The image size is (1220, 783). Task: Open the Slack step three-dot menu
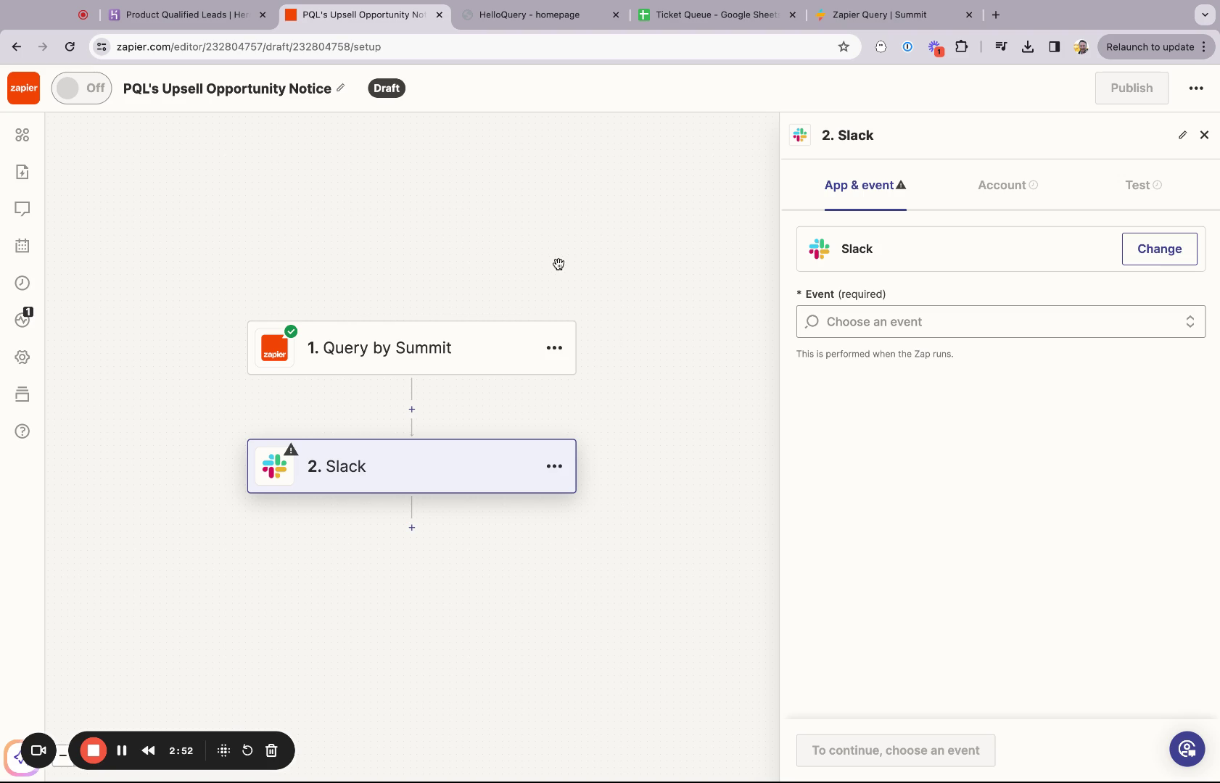click(x=554, y=466)
